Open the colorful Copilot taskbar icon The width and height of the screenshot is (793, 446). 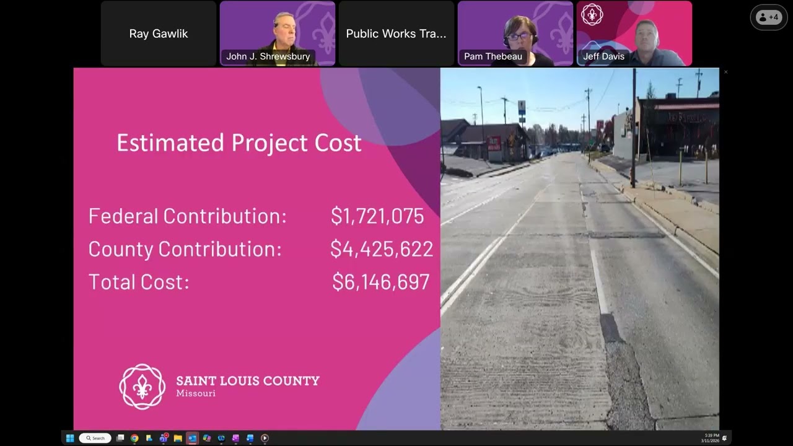tap(207, 438)
